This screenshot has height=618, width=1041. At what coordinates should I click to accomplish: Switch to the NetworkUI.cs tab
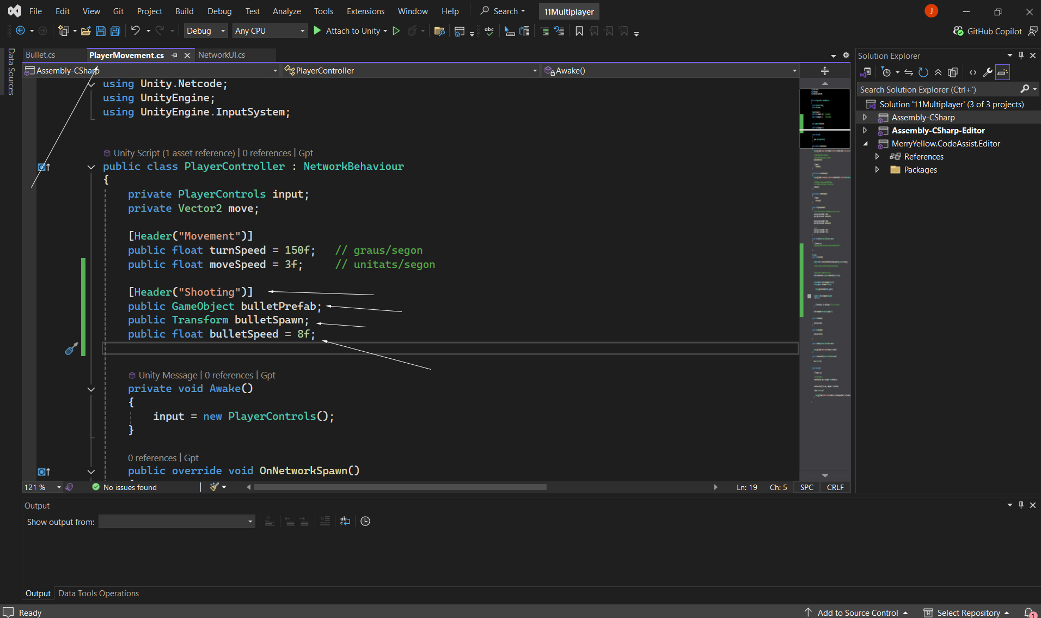point(222,55)
